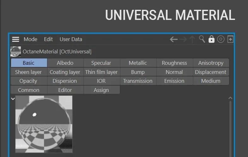The height and width of the screenshot is (157, 248).
Task: Open the Editor tab
Action: (x=65, y=90)
